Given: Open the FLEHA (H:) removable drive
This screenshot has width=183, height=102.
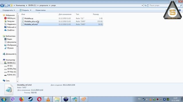Looking at the screenshot, I should 11,75.
